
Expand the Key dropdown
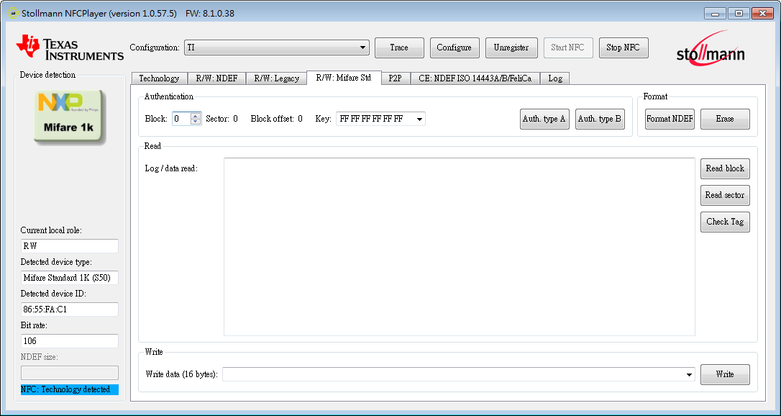tap(420, 119)
